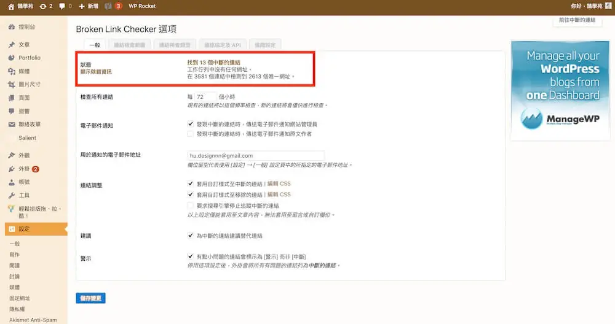Open 一般 submenu under 設定 in sidebar
Screen dimensions: 615x324
click(x=15, y=244)
